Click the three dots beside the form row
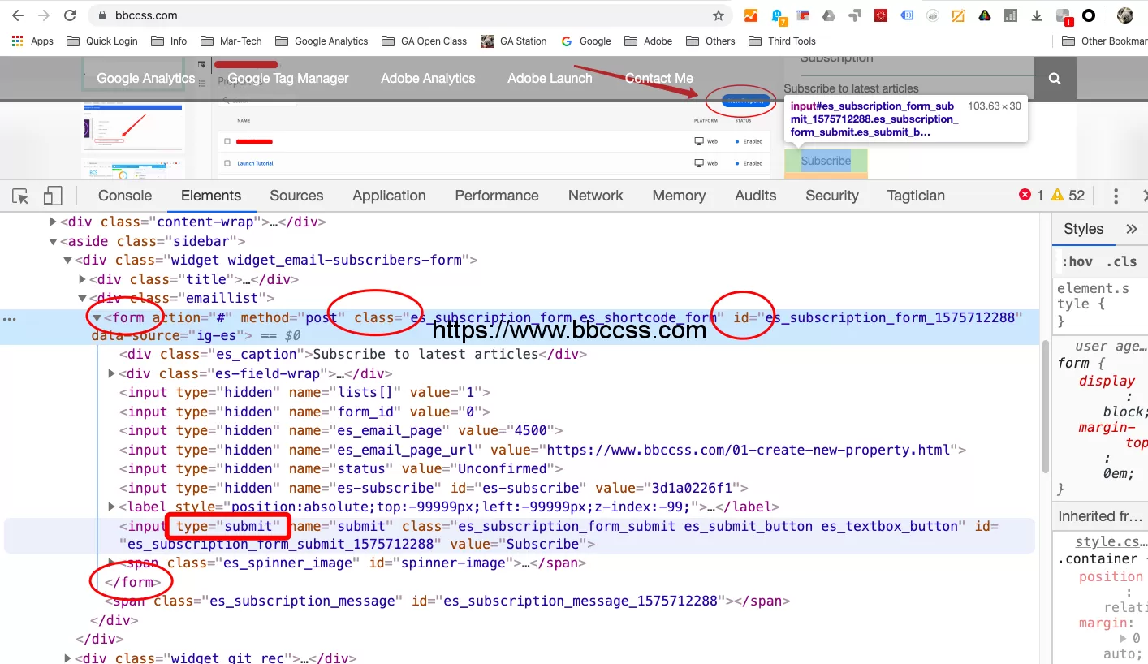 coord(9,318)
